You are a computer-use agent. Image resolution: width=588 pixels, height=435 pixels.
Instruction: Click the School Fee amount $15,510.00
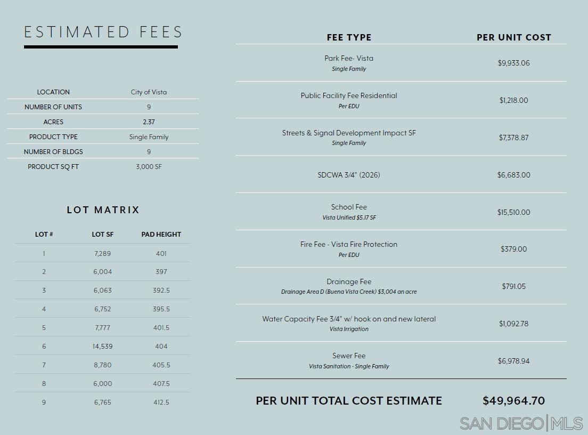point(513,212)
